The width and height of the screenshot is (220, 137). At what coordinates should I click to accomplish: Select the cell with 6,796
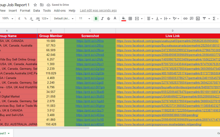[51, 87]
